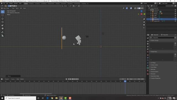The width and height of the screenshot is (177, 100).
Task: Expand the Shape Keys panel
Action: [x=154, y=52]
